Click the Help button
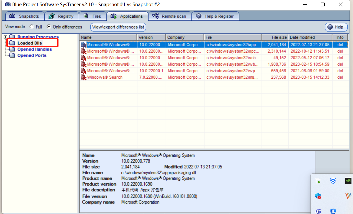Screen dimensions: 353x214 pos(336,27)
